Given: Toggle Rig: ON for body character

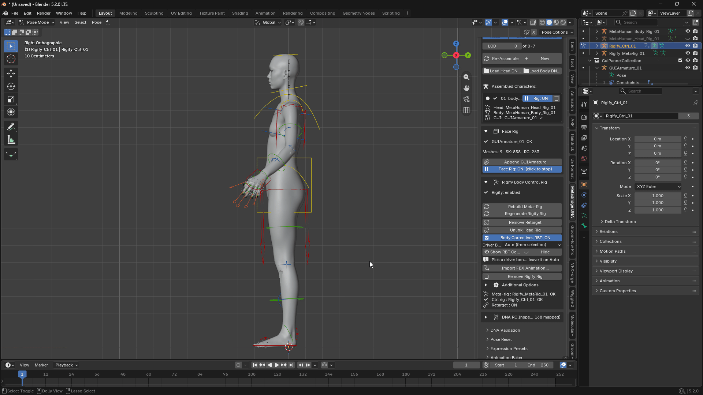Looking at the screenshot, I should (537, 98).
